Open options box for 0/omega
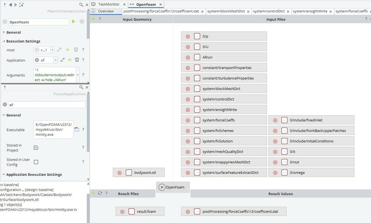The height and width of the screenshot is (223, 371). [x=284, y=173]
